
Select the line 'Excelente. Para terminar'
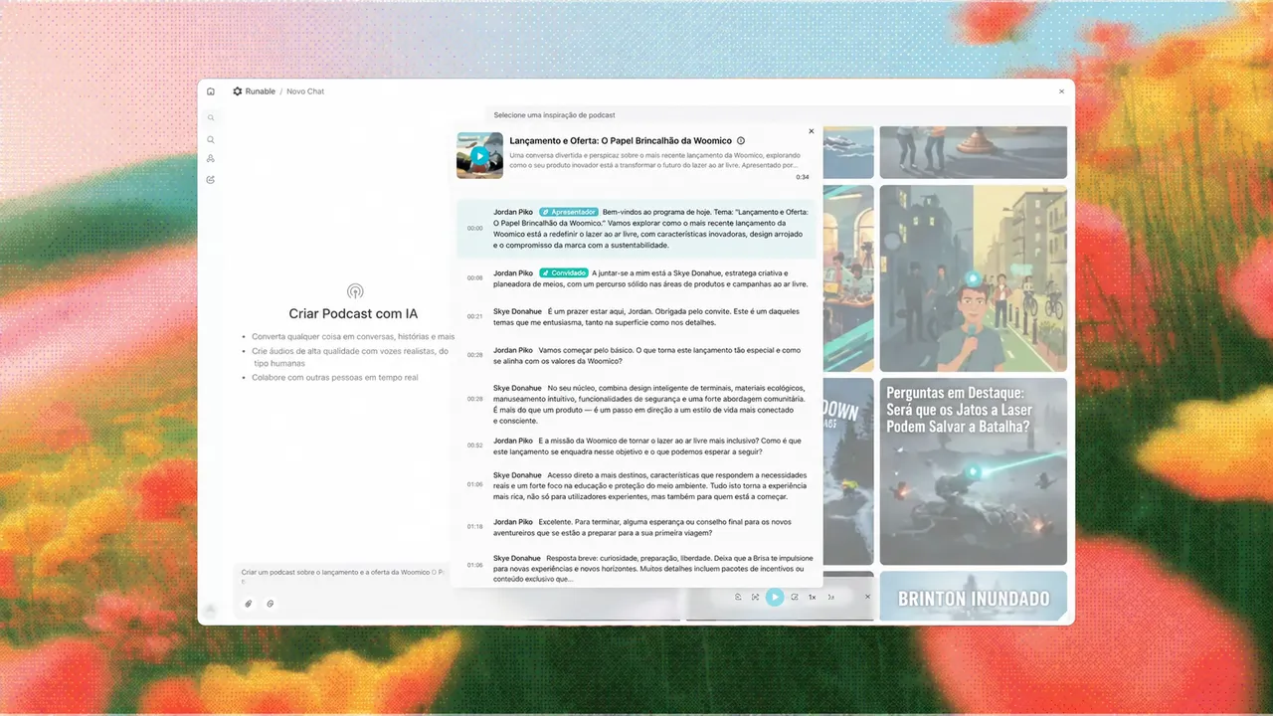coord(642,527)
